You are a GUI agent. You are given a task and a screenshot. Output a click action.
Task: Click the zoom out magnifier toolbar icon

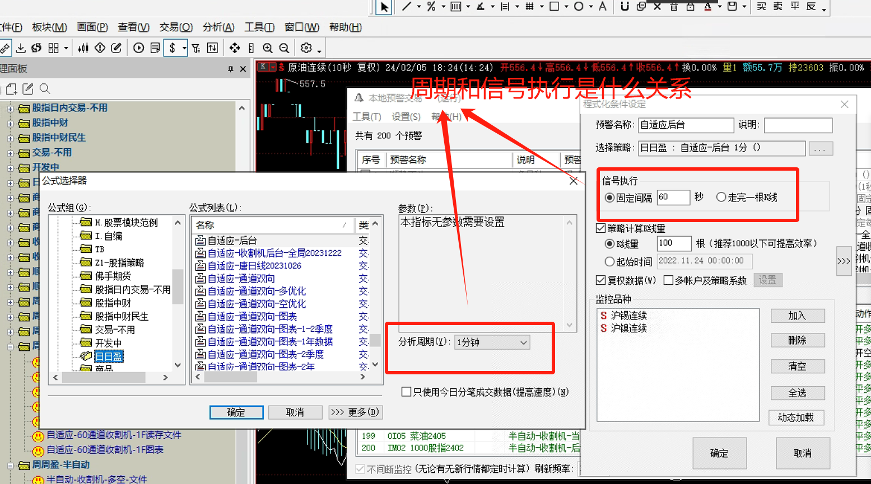tap(284, 48)
